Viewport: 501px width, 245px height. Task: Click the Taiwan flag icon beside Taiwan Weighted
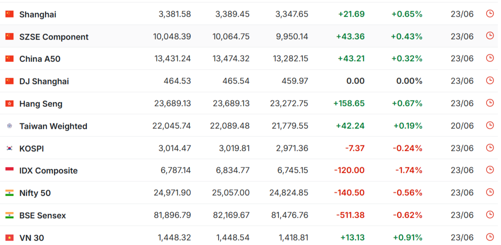pos(9,126)
